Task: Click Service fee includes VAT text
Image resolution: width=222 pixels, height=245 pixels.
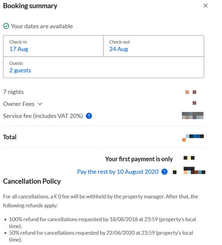Action: click(43, 116)
